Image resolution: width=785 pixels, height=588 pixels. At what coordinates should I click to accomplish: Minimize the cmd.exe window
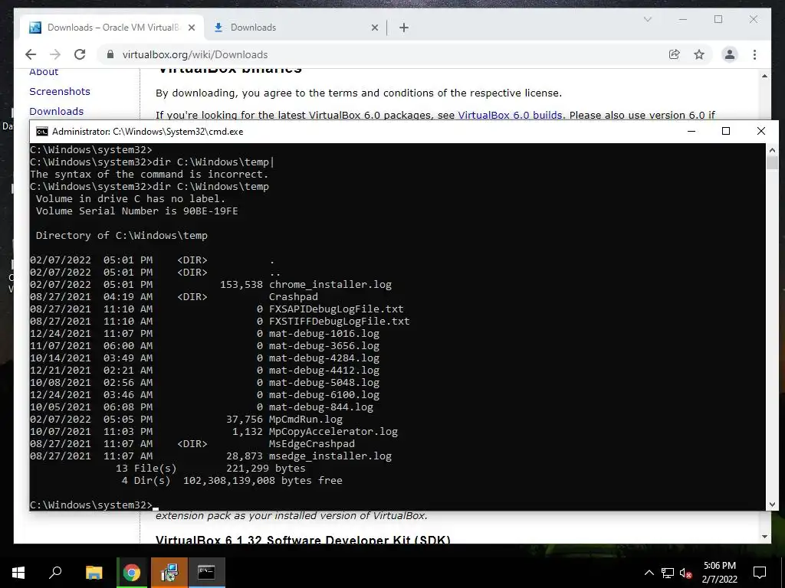point(691,131)
